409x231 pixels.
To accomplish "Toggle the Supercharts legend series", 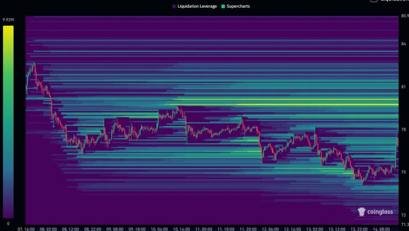I will pos(236,6).
